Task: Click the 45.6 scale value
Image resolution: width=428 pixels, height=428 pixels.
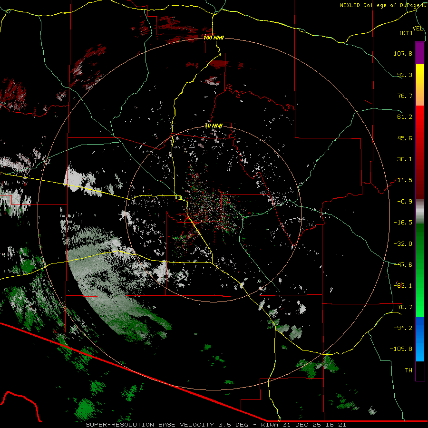Action: tap(405, 138)
